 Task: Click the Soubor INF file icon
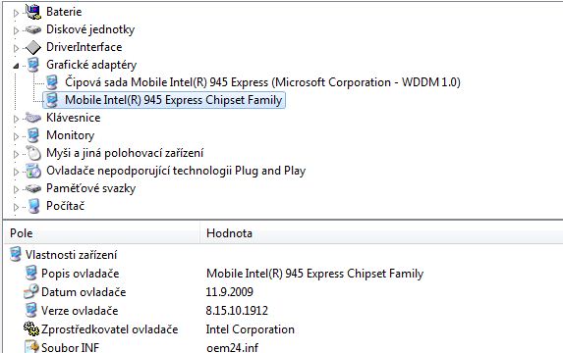[31, 346]
